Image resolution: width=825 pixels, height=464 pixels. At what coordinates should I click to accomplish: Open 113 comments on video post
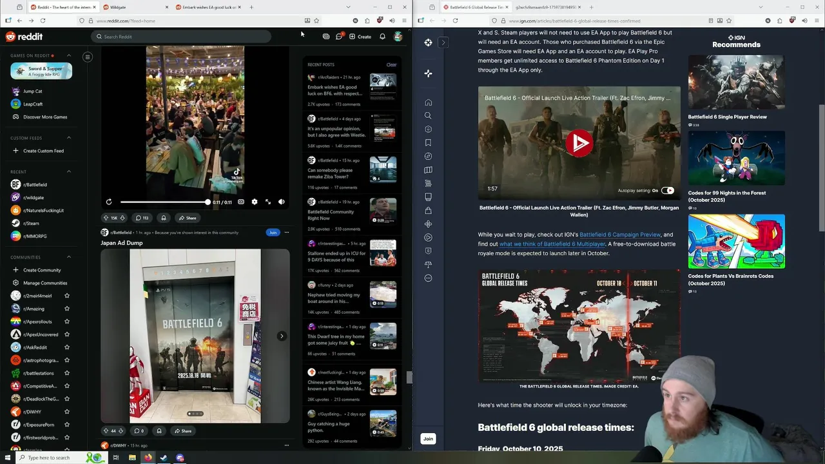(x=142, y=218)
